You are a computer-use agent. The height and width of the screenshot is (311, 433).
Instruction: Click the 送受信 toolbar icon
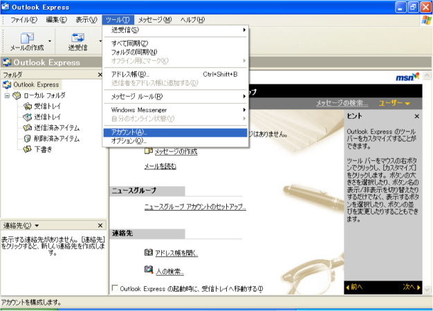pos(78,38)
